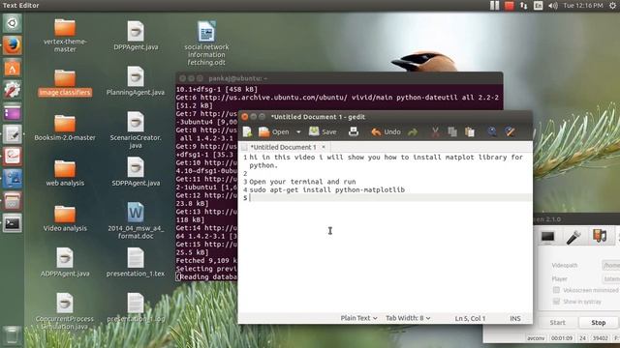This screenshot has width=620, height=348.
Task: Open Ubuntu Software Center launcher icon
Action: tap(13, 68)
